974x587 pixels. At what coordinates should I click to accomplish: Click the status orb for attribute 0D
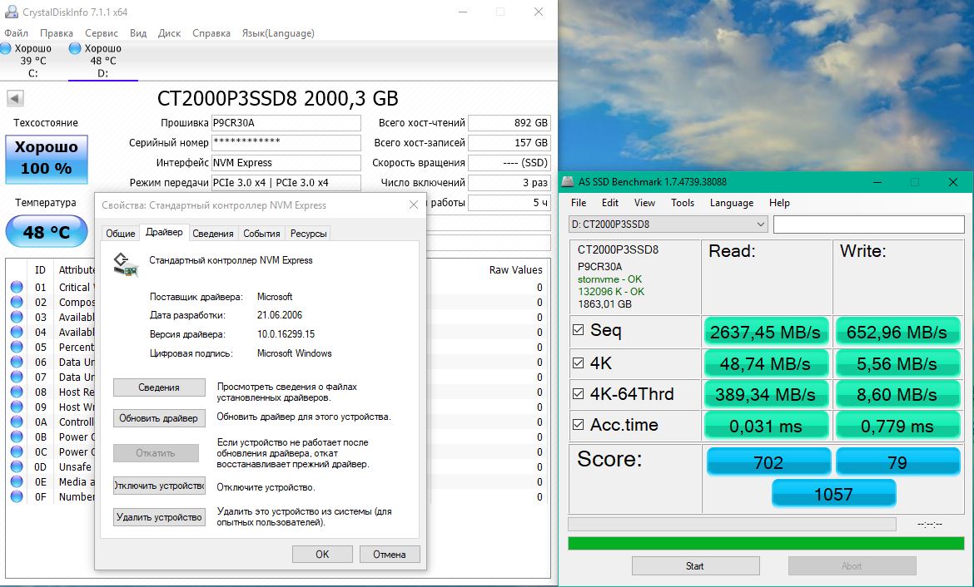tap(17, 466)
